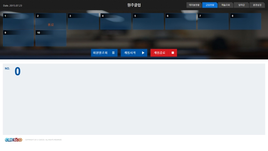Select table tile number 4
This screenshot has width=268, height=151.
[116, 21]
